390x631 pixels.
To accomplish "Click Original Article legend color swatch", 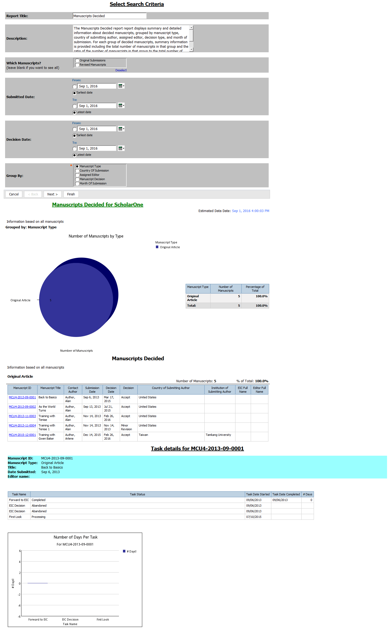I will click(x=157, y=247).
